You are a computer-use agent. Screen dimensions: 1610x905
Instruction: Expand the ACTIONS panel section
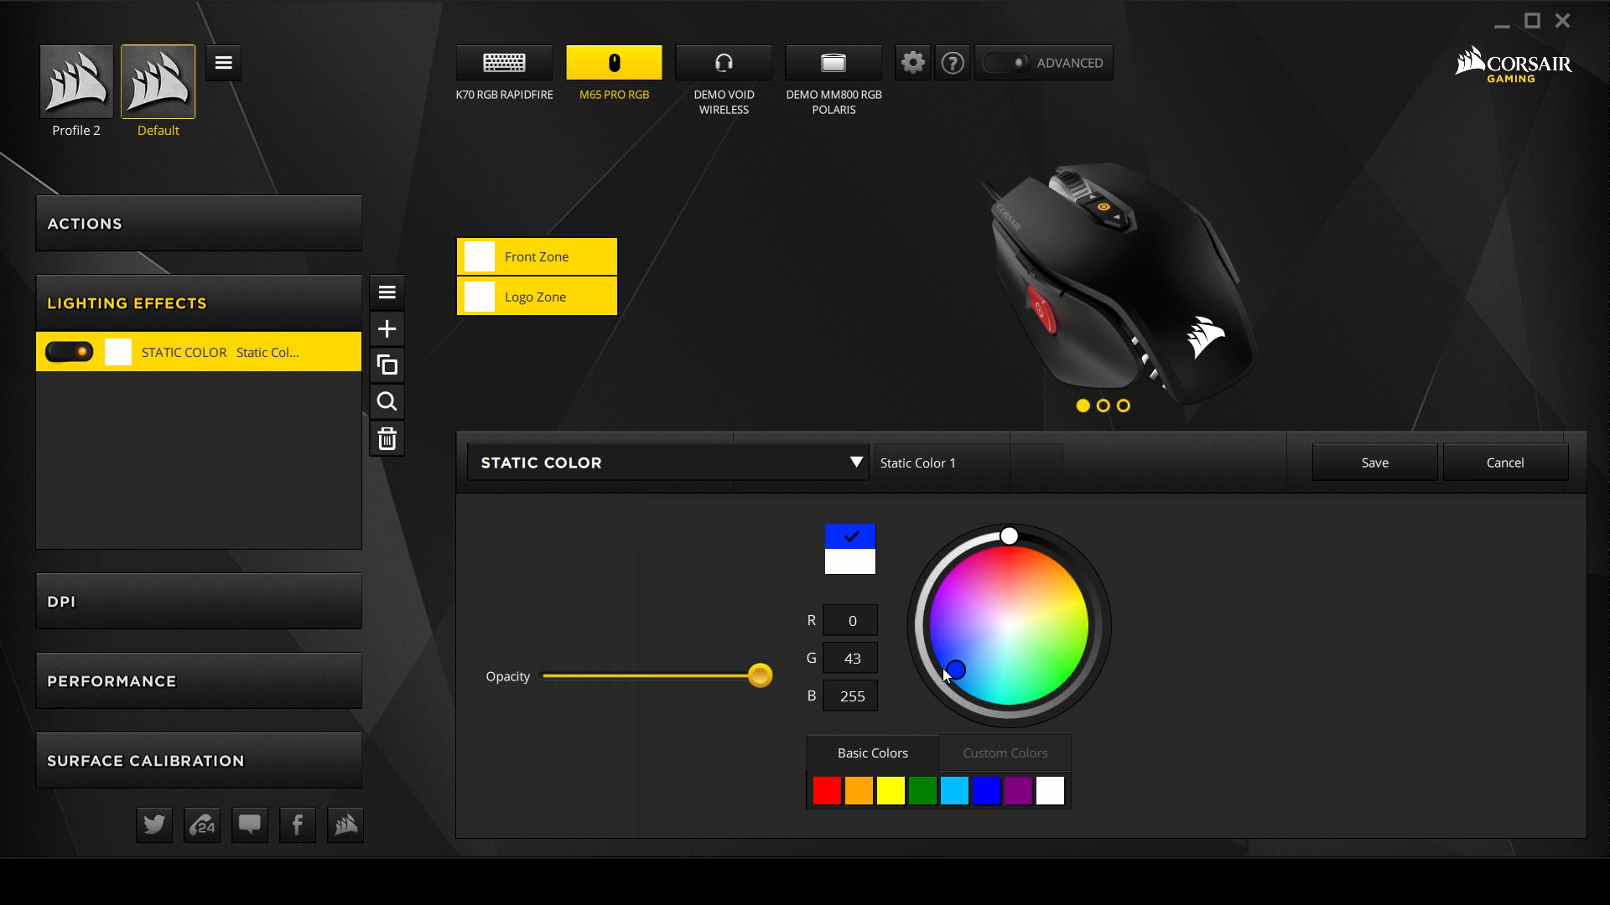click(x=198, y=222)
